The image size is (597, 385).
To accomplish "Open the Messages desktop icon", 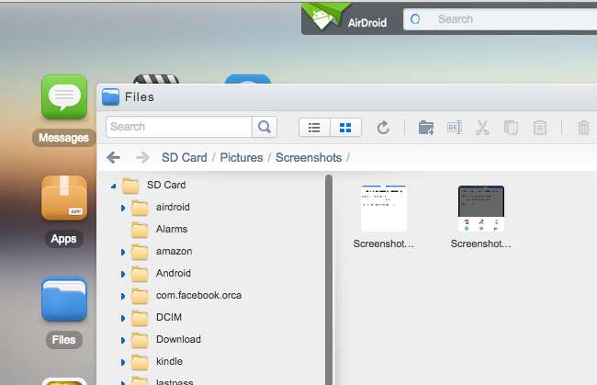I will tap(64, 96).
